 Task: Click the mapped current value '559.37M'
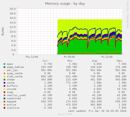(47, 102)
